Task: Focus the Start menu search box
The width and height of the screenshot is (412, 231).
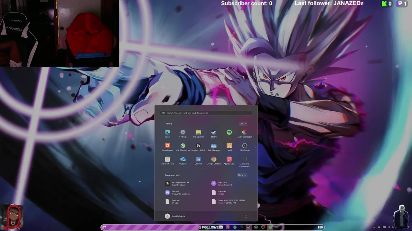Action: (206, 113)
